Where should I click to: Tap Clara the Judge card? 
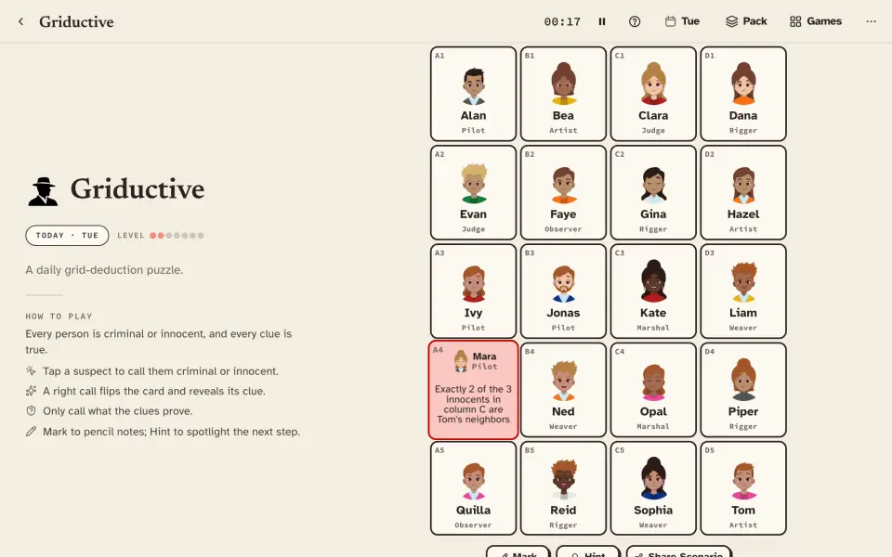(653, 94)
